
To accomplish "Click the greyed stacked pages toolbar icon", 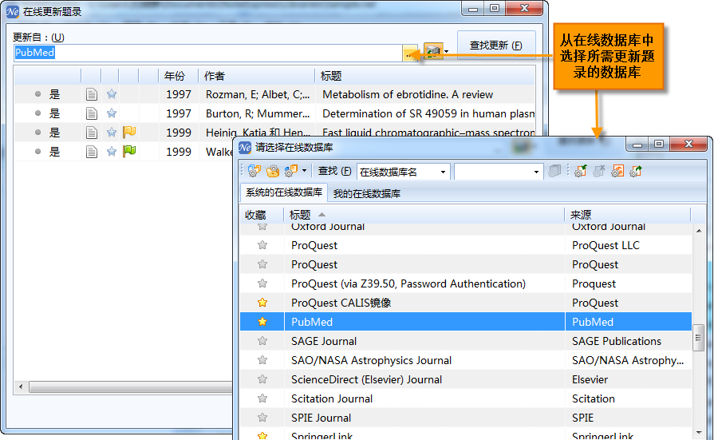I will coord(554,171).
